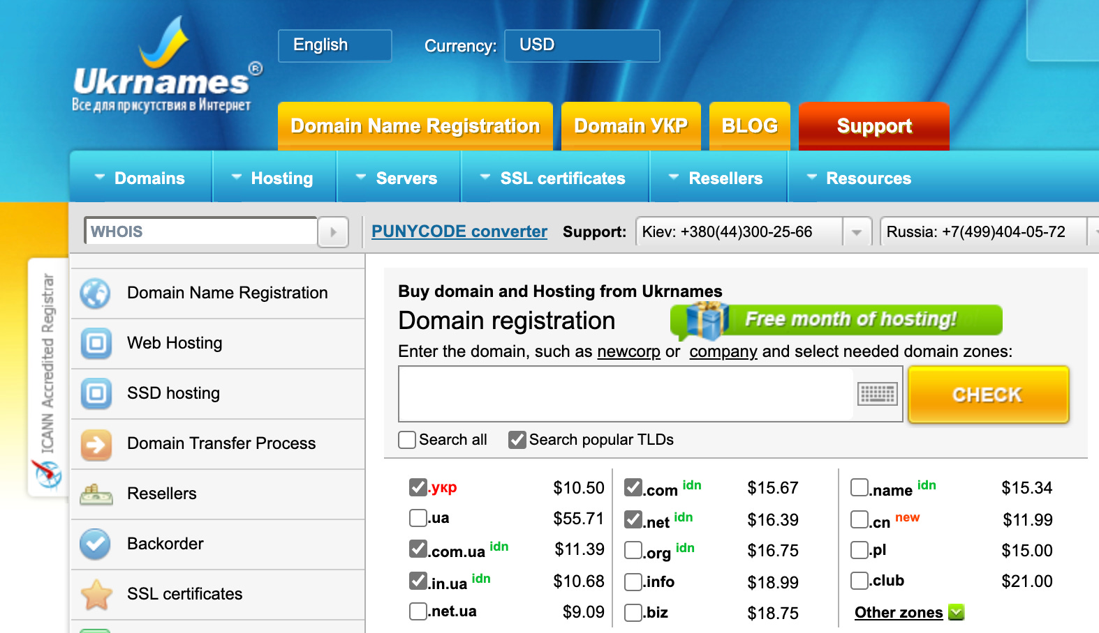
Task: Select Domain Transfer Process in sidebar
Action: (x=218, y=444)
